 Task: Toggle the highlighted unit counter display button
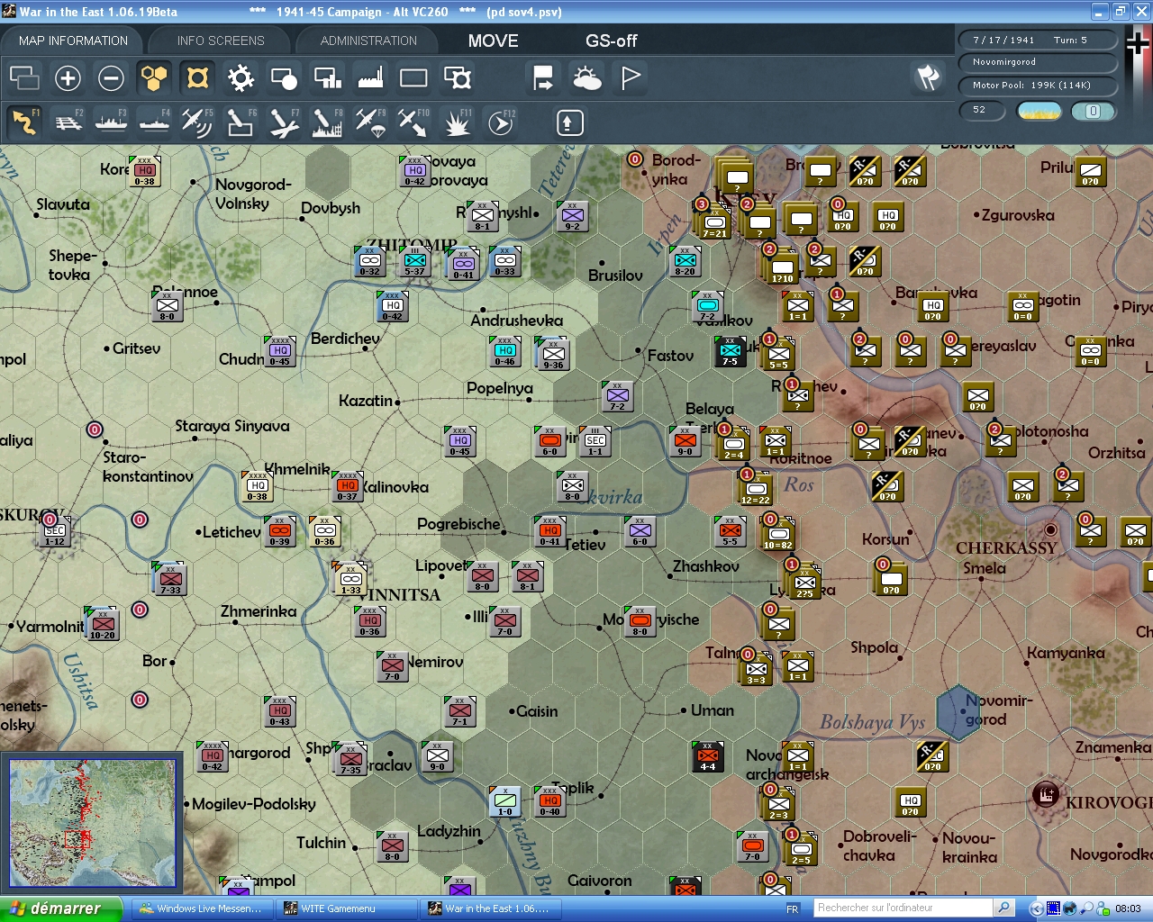click(x=197, y=78)
